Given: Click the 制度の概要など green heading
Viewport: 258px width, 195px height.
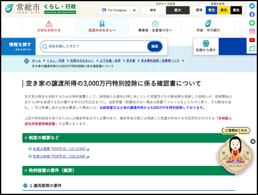Looking at the screenshot, I should click(x=129, y=138).
